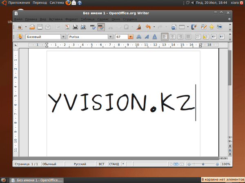This screenshot has width=245, height=183.
Task: Open the Gallery icon
Action: pyautogui.click(x=220, y=27)
